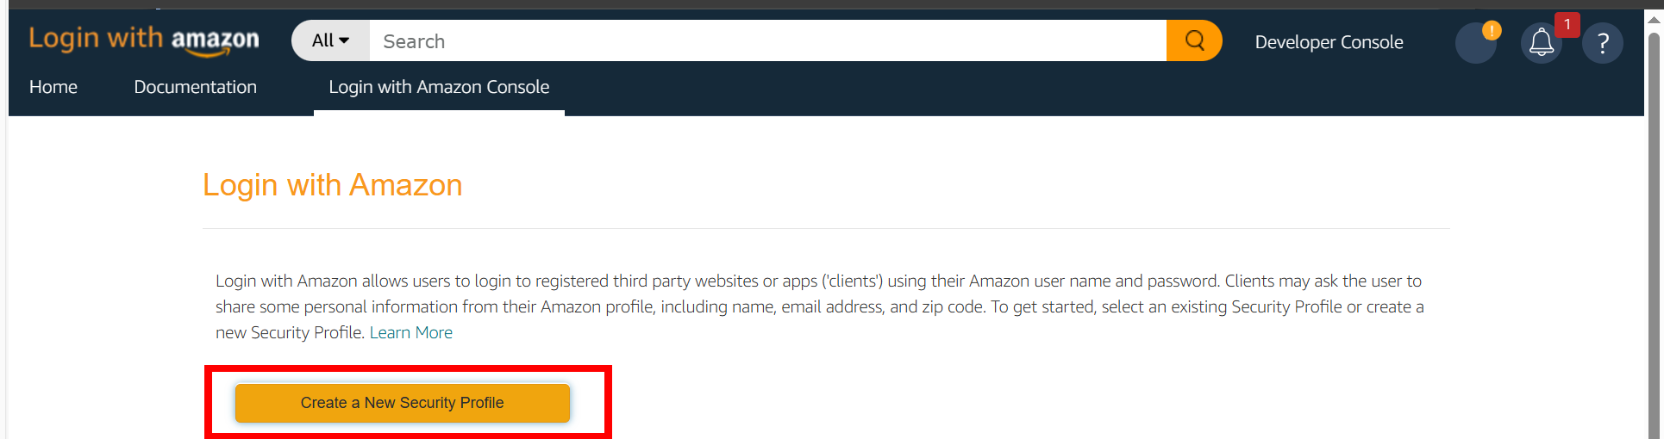Image resolution: width=1664 pixels, height=439 pixels.
Task: Open the notifications bell
Action: [x=1541, y=42]
